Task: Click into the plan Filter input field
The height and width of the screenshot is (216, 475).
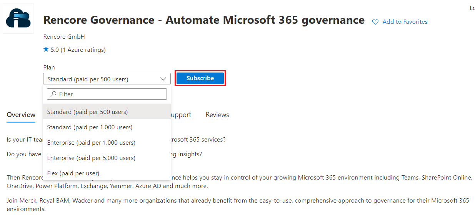Action: coord(107,94)
